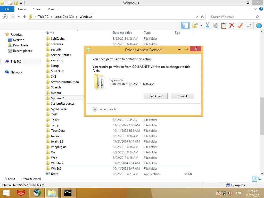Click the Cancel button in dialog
The height and width of the screenshot is (198, 264).
(182, 96)
